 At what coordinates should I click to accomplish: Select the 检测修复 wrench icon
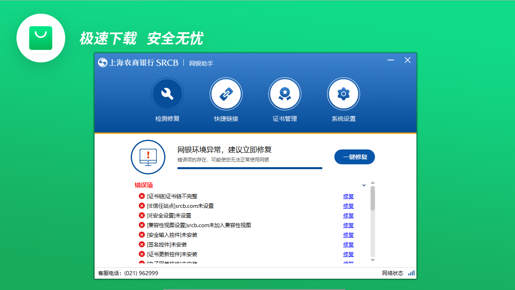[167, 93]
